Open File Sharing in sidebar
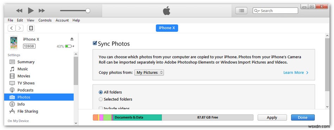 tap(39, 111)
